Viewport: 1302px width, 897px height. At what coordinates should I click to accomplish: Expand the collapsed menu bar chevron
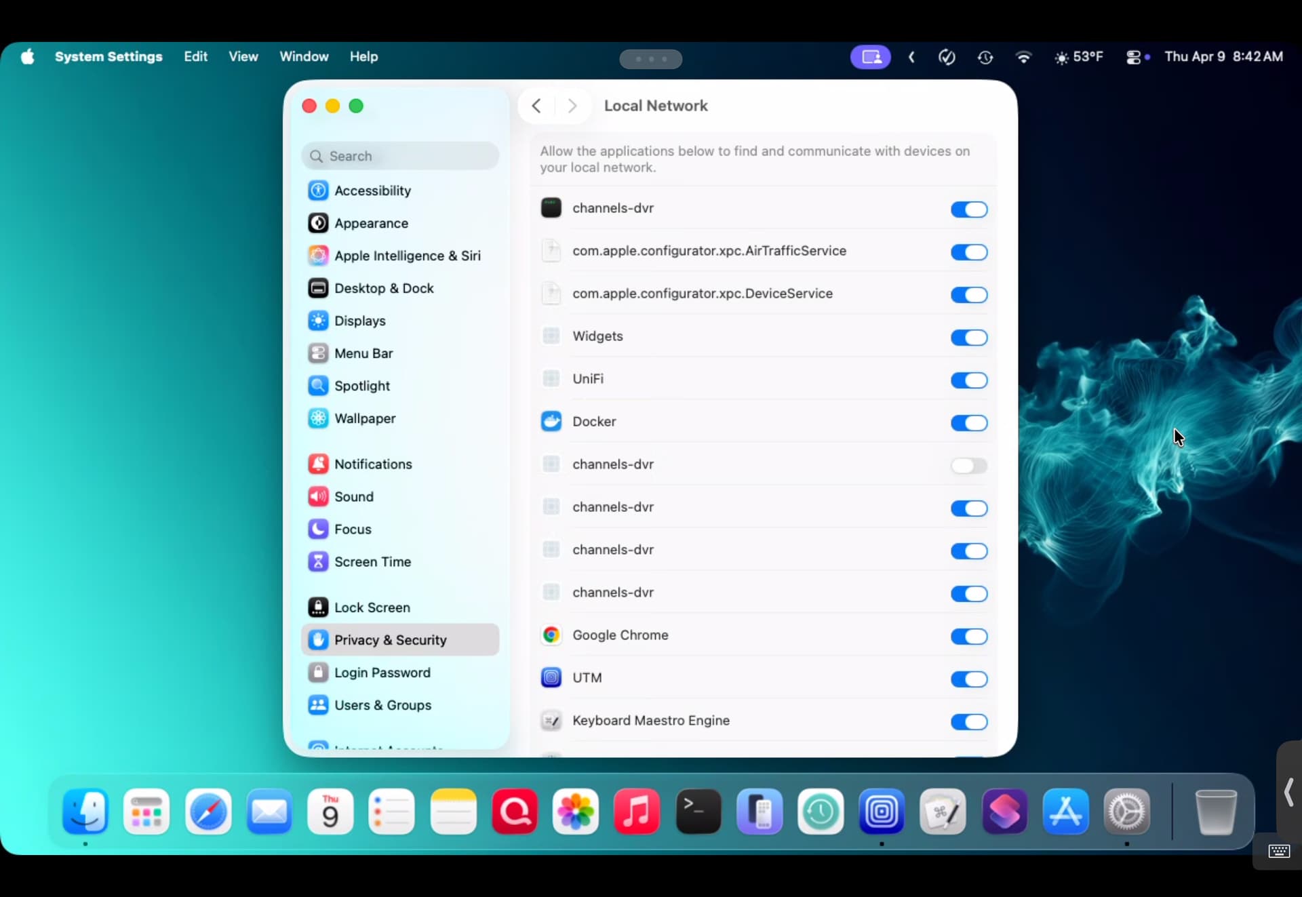click(x=911, y=57)
